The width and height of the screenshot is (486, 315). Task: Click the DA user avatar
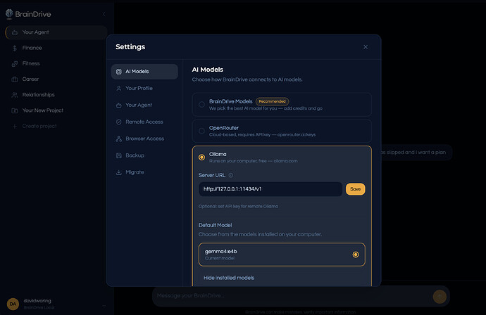tap(13, 304)
